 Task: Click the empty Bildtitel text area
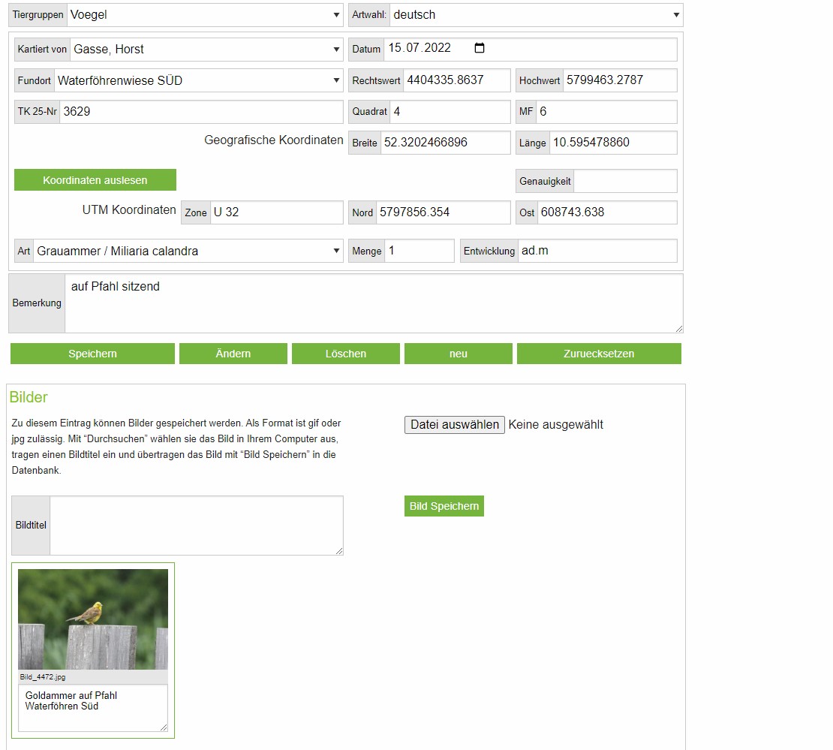[x=197, y=526]
